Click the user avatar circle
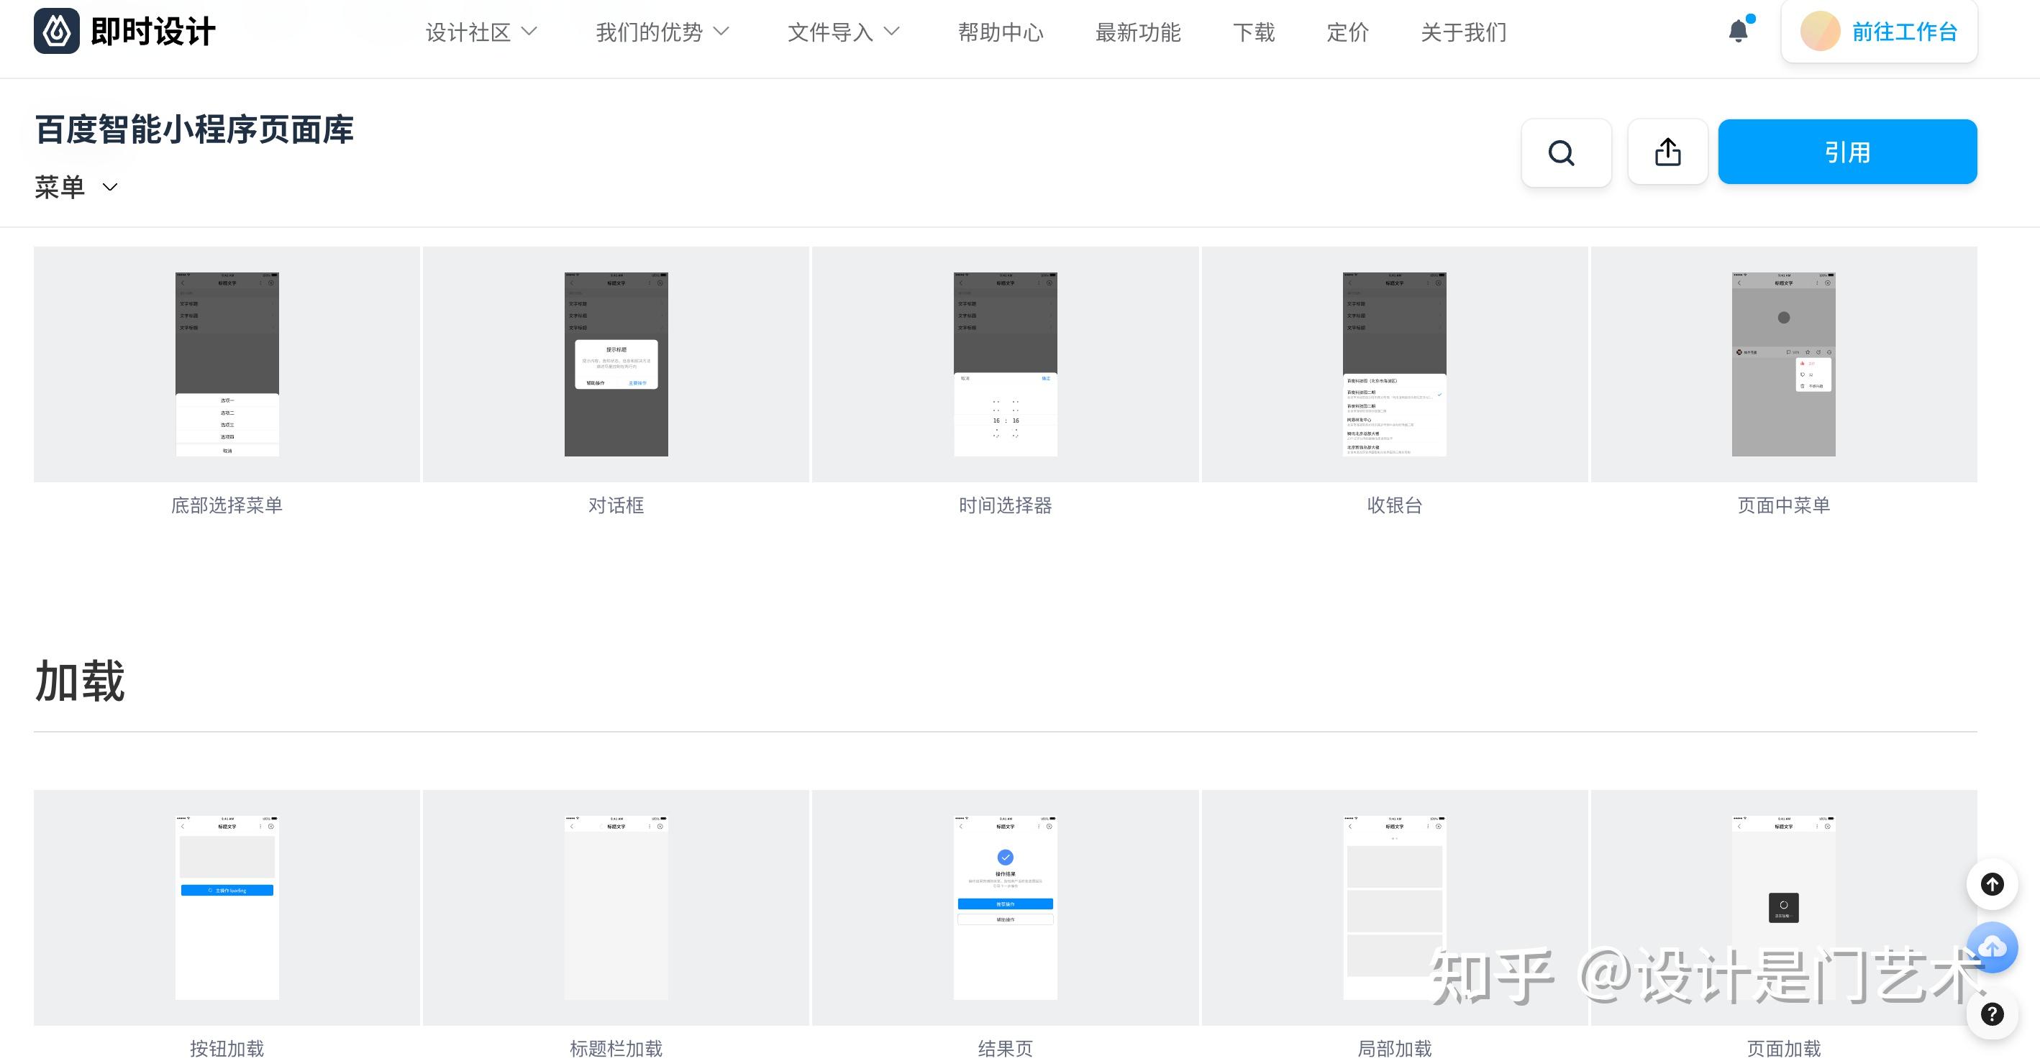 (x=1819, y=32)
